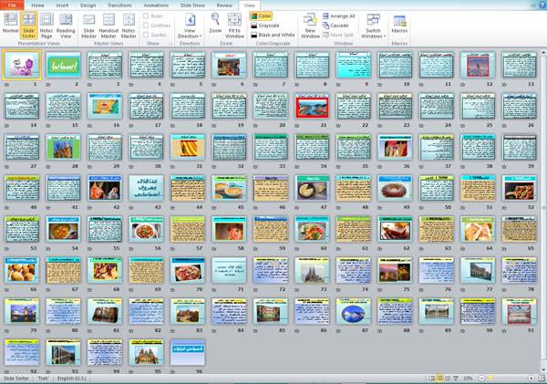Select slide 31 thumbnail with striped flag
The height and width of the screenshot is (384, 547).
click(x=188, y=148)
